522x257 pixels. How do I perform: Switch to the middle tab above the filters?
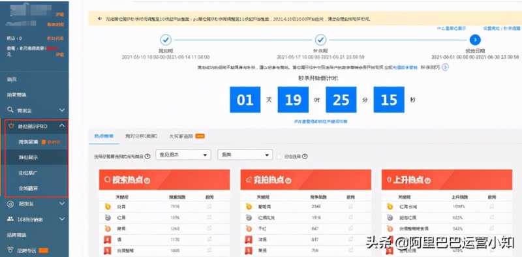pos(141,136)
